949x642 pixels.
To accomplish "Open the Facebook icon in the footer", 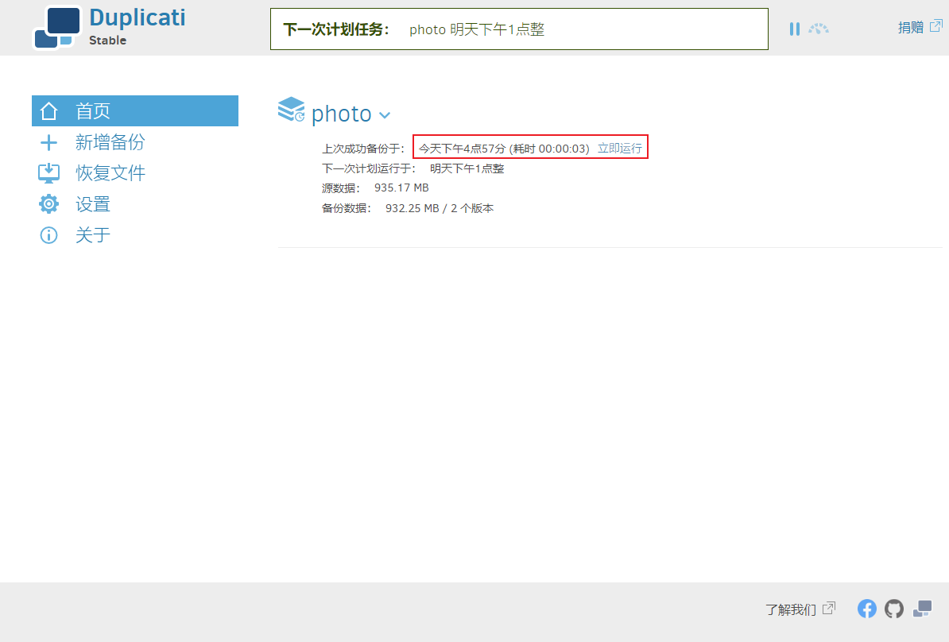I will tap(866, 609).
